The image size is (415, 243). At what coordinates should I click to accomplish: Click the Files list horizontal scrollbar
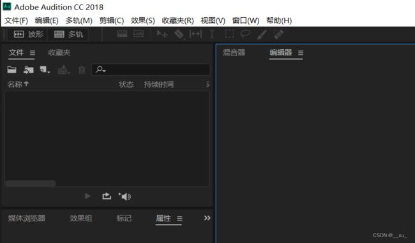(x=30, y=183)
